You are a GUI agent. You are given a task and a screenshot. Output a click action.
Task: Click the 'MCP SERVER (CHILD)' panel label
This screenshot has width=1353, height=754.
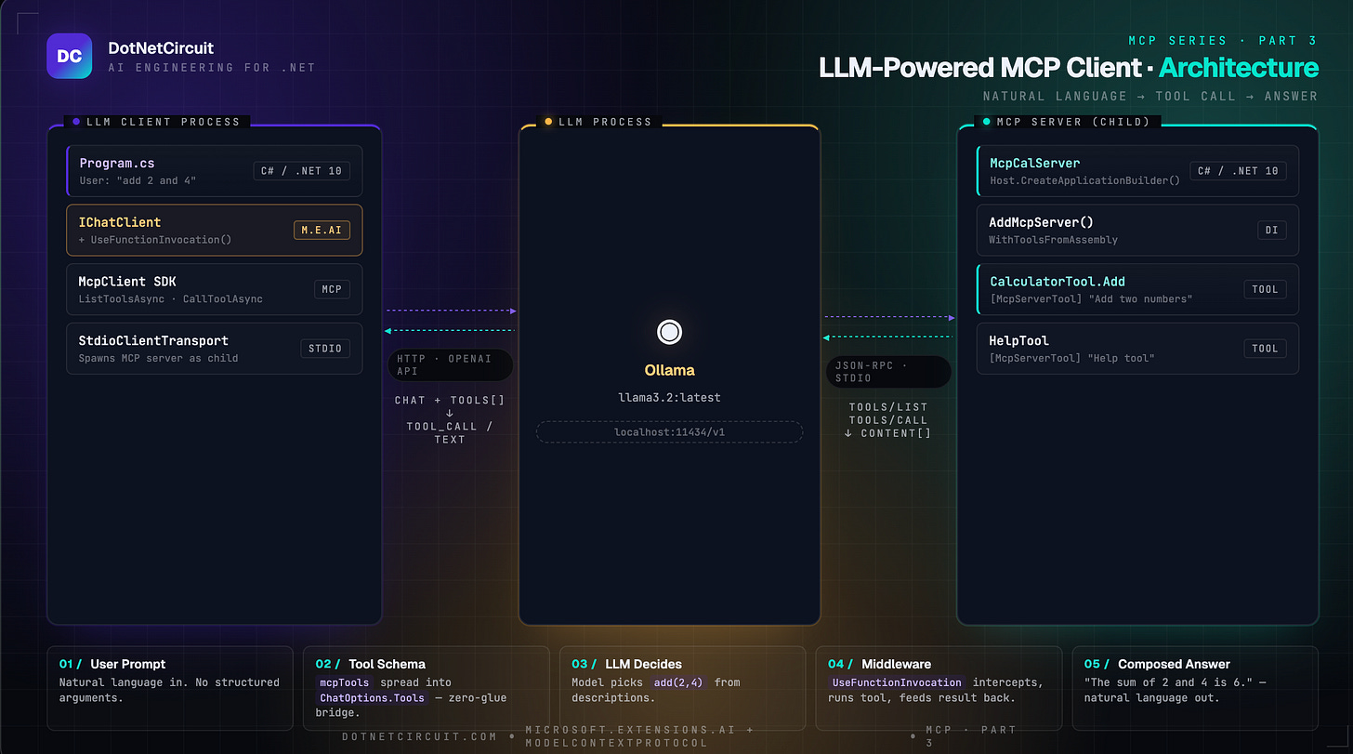[x=1072, y=122]
